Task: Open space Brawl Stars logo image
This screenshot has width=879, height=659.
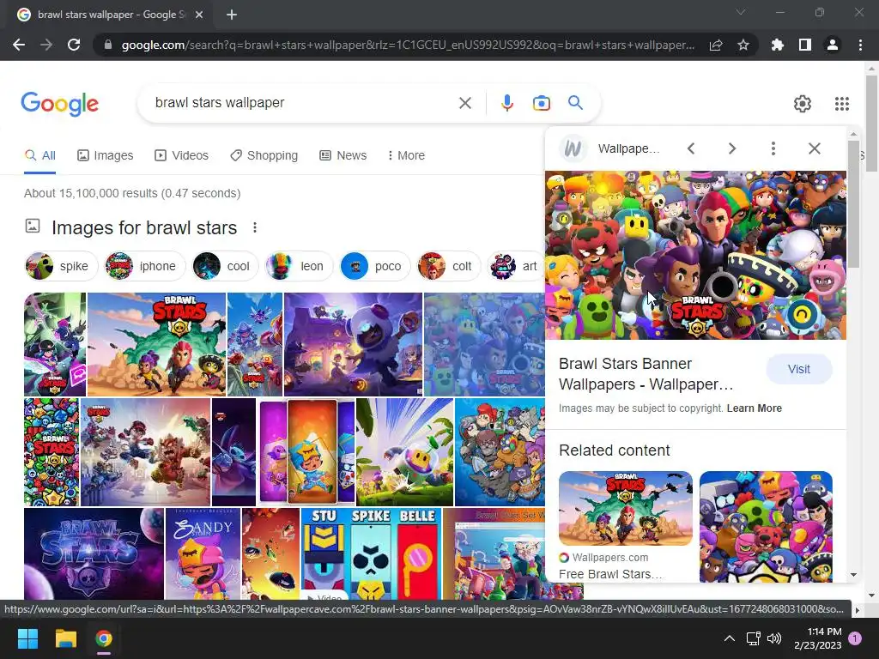Action: click(x=94, y=553)
